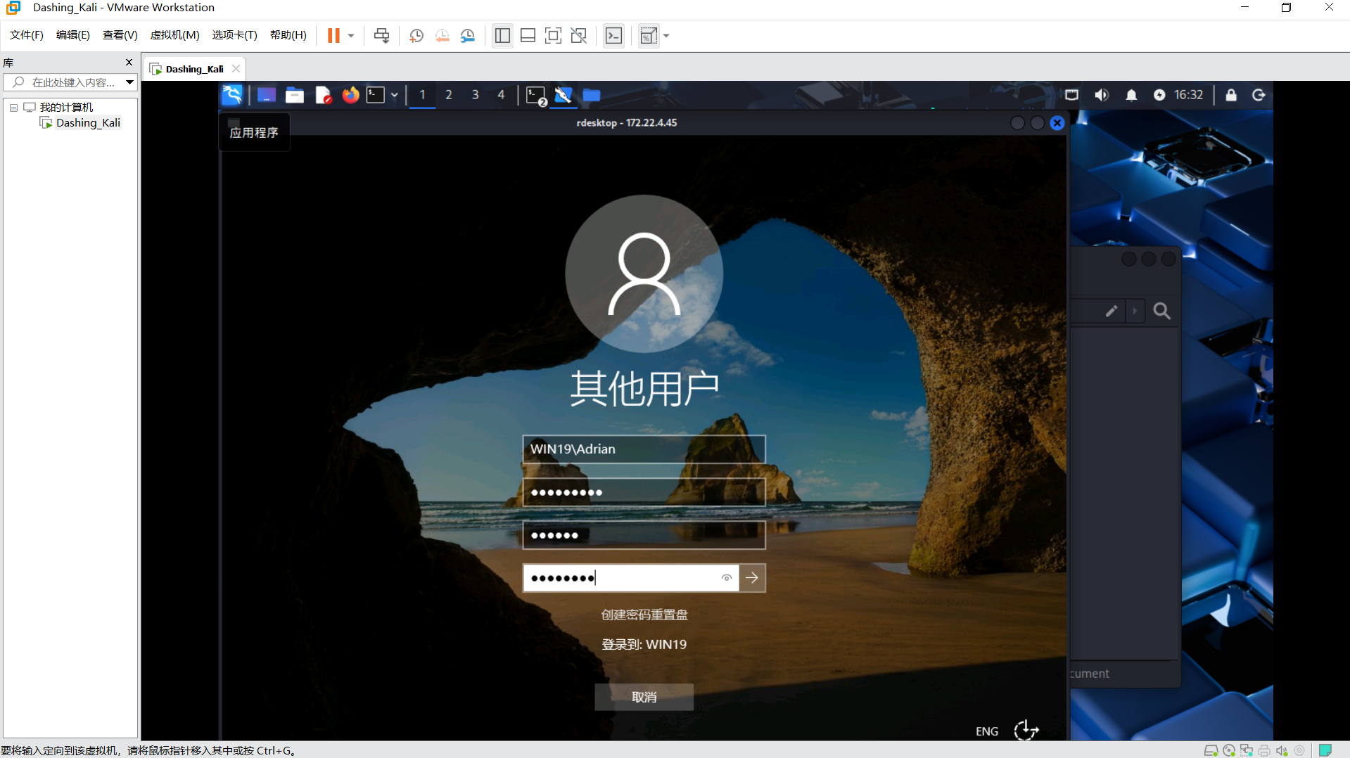Screen dimensions: 1350x758
Task: Open the Kali dragon applications menu
Action: click(x=232, y=95)
